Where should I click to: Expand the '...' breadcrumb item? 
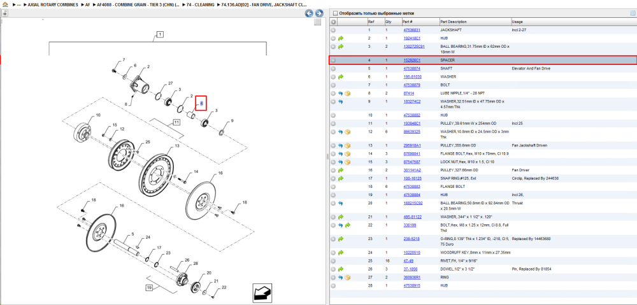point(18,4)
